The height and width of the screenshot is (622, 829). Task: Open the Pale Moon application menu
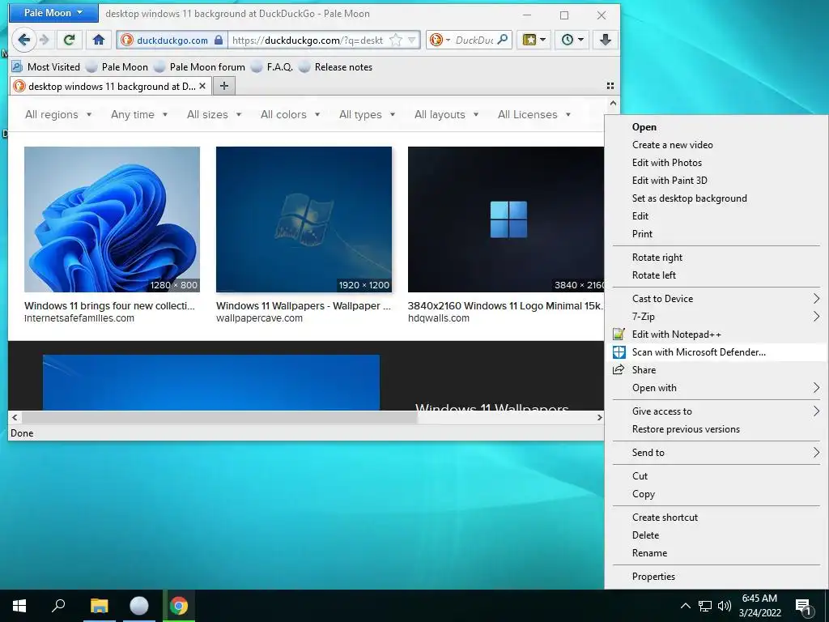[53, 13]
